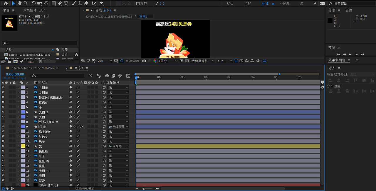The width and height of the screenshot is (376, 191).
Task: Select the Eraser tool
Action: point(86,4)
